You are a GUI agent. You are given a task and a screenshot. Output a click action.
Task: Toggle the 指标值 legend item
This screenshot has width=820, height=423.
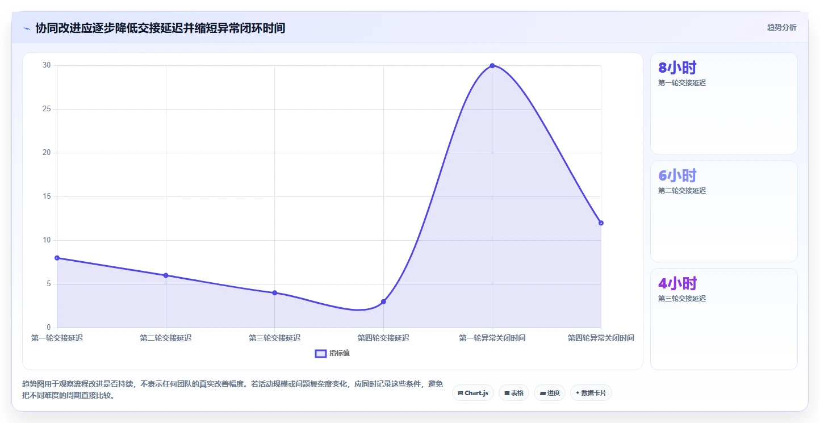tap(333, 353)
